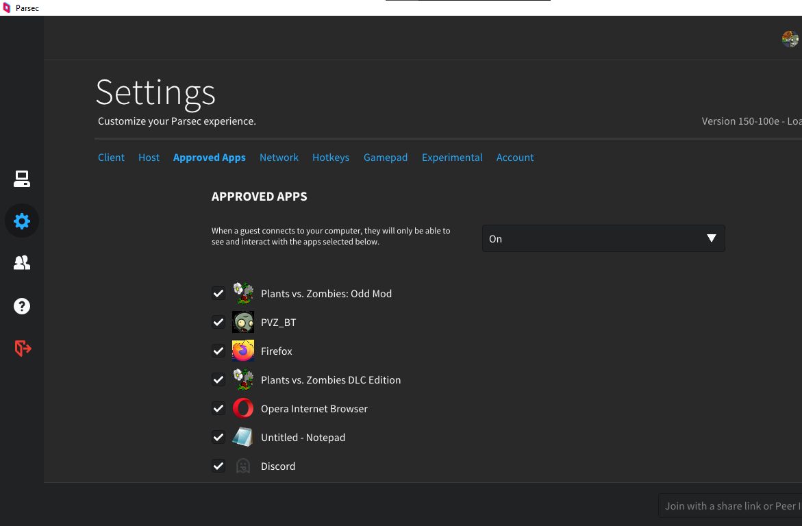Open the Computers icon in sidebar

coord(22,179)
